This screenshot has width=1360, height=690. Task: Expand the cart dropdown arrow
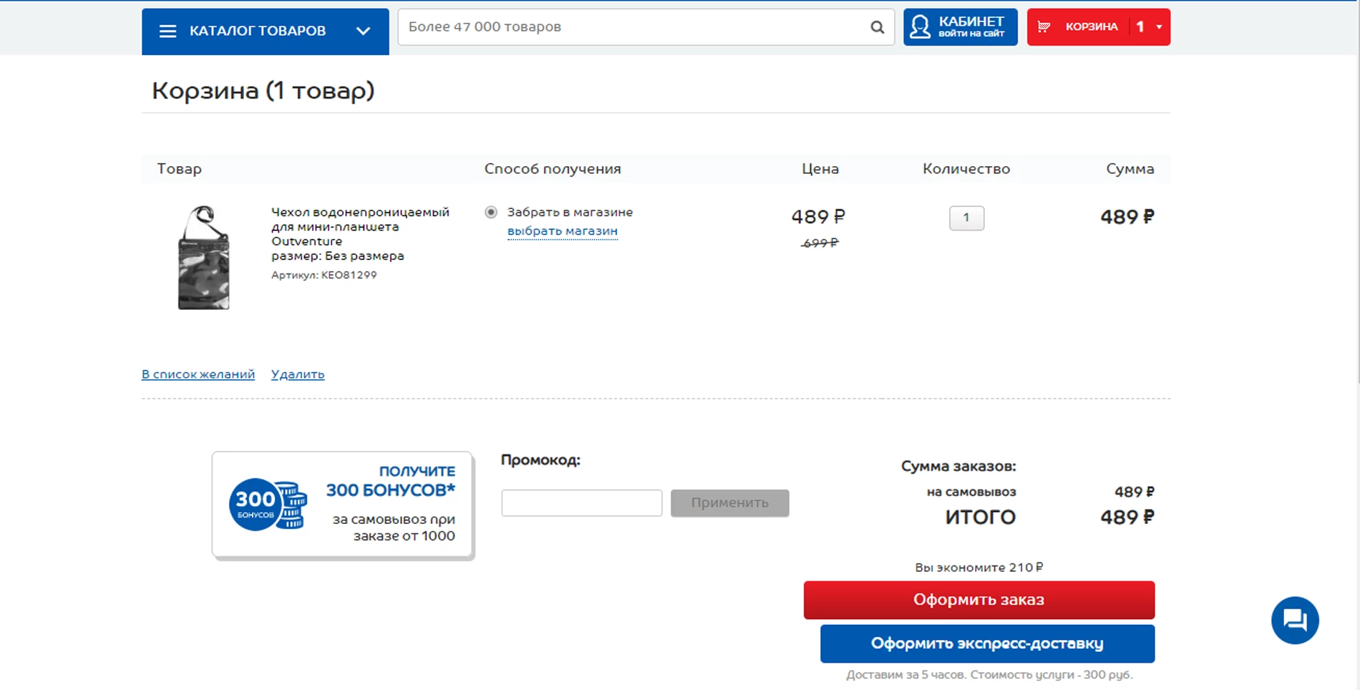(1159, 26)
